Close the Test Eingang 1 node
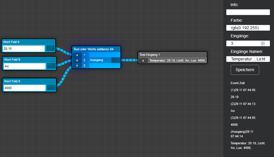The width and height of the screenshot is (274, 157). pos(204,55)
